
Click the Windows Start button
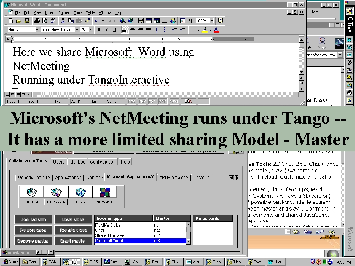click(x=10, y=262)
